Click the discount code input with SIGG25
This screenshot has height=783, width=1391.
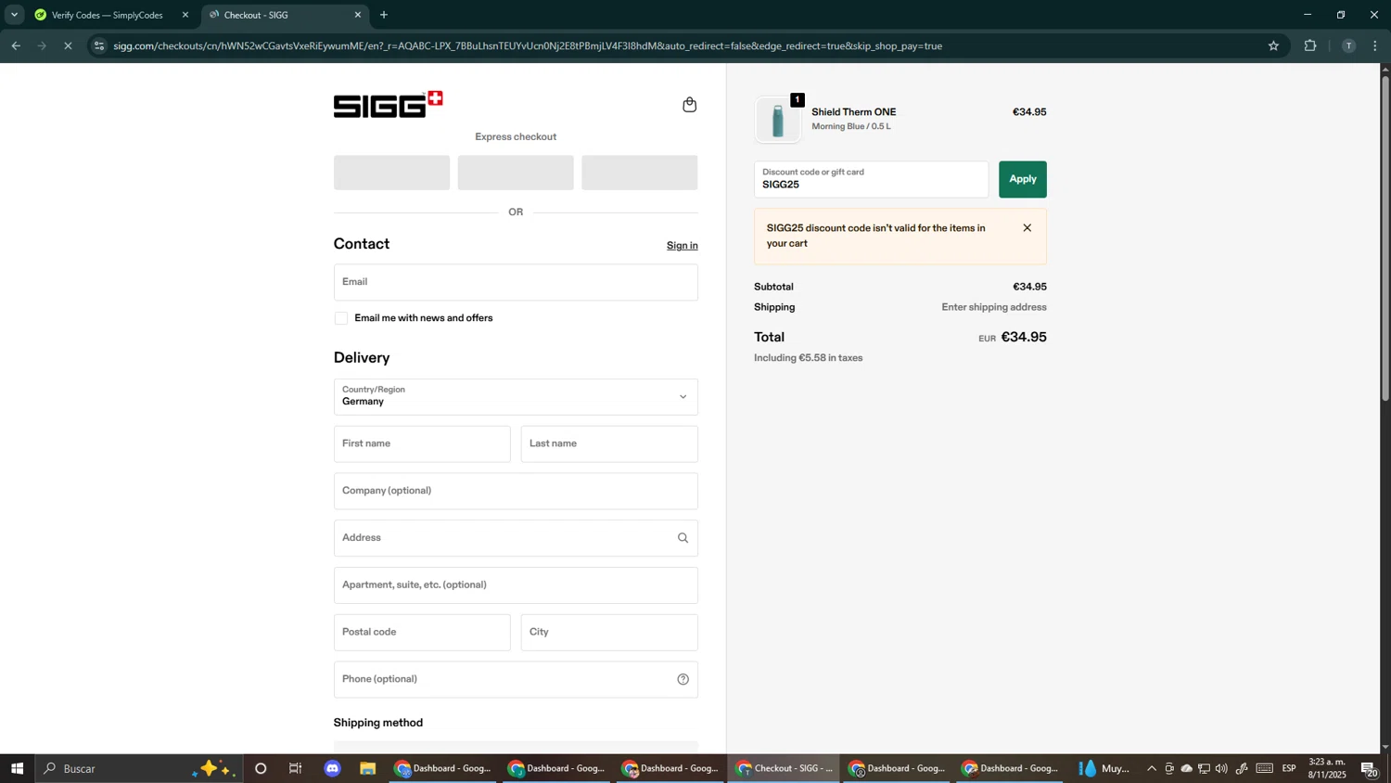pos(871,179)
